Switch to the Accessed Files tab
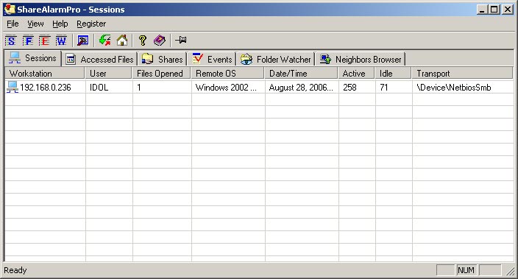The height and width of the screenshot is (279, 518). [x=100, y=59]
